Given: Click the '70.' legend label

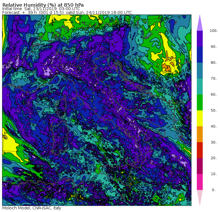Looking at the screenshot, I should coord(214,78).
